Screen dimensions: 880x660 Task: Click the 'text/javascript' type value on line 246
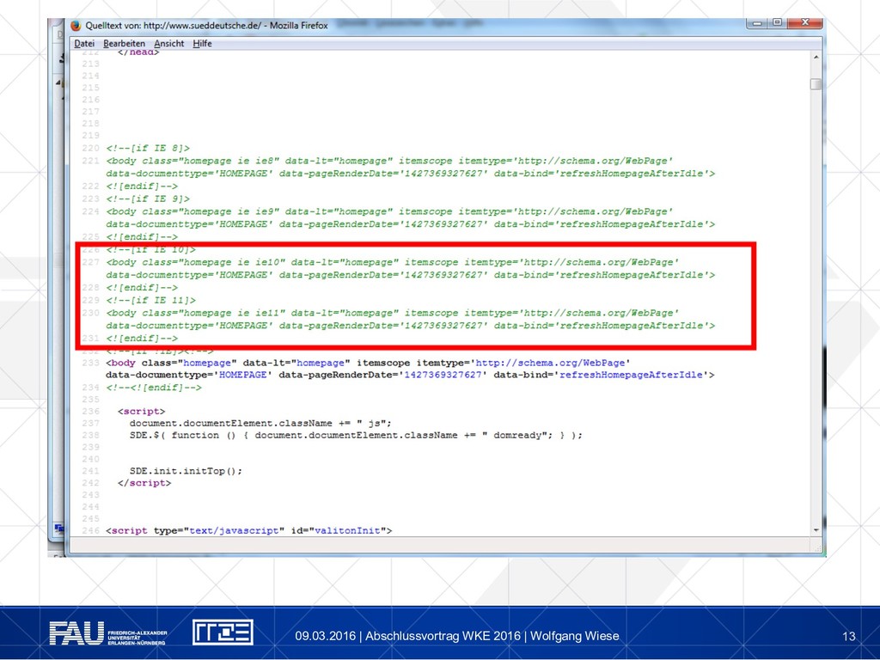pos(234,530)
